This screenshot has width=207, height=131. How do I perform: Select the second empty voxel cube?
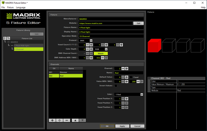click(183, 46)
